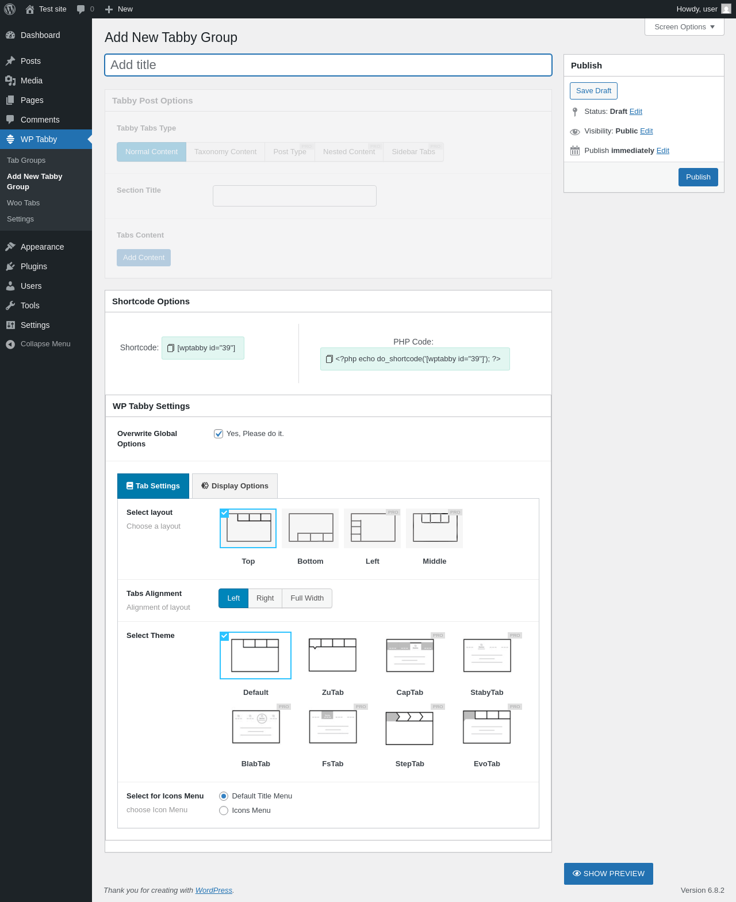Choose the FsTab theme thumbnail
This screenshot has width=736, height=902.
[333, 727]
